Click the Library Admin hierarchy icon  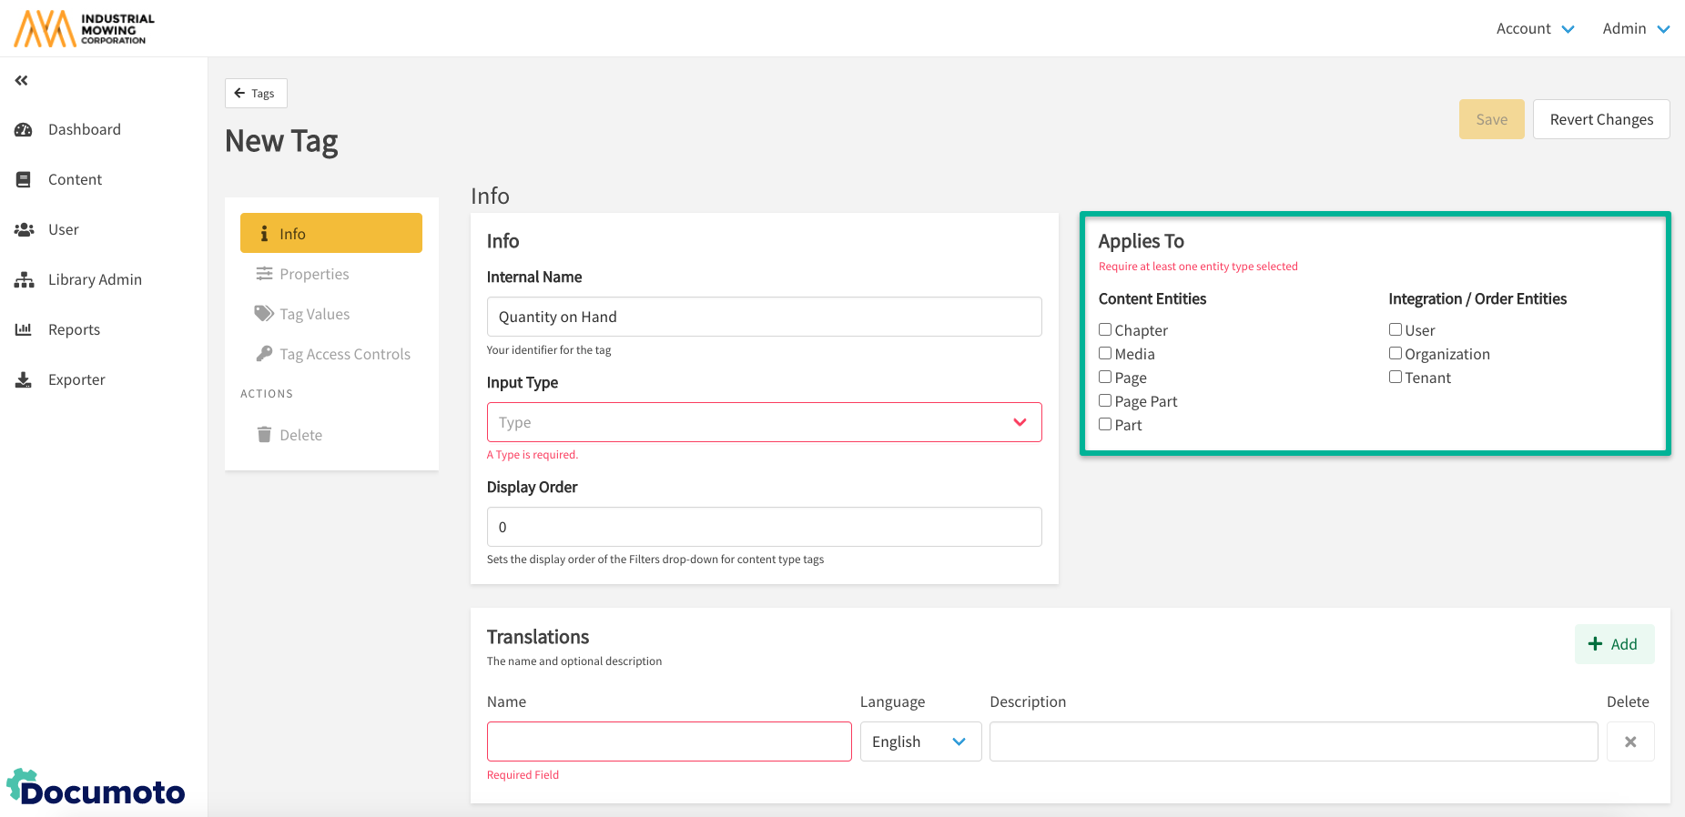pyautogui.click(x=24, y=280)
